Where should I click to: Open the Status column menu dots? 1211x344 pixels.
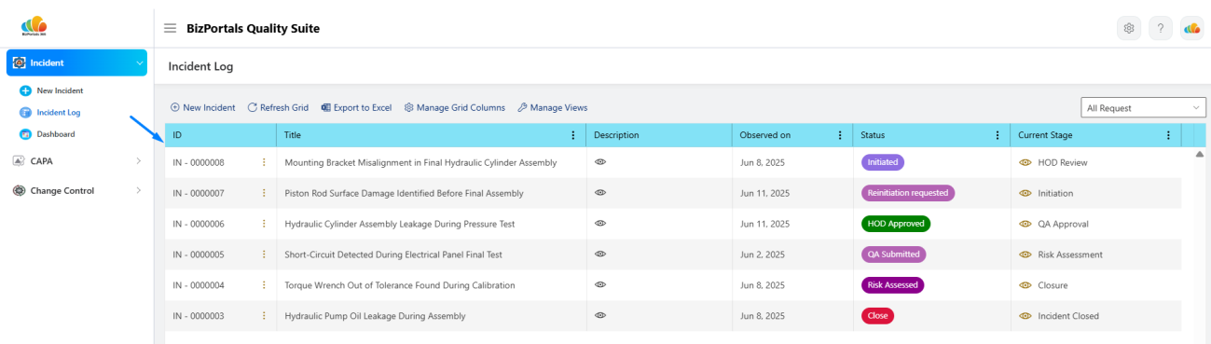998,135
